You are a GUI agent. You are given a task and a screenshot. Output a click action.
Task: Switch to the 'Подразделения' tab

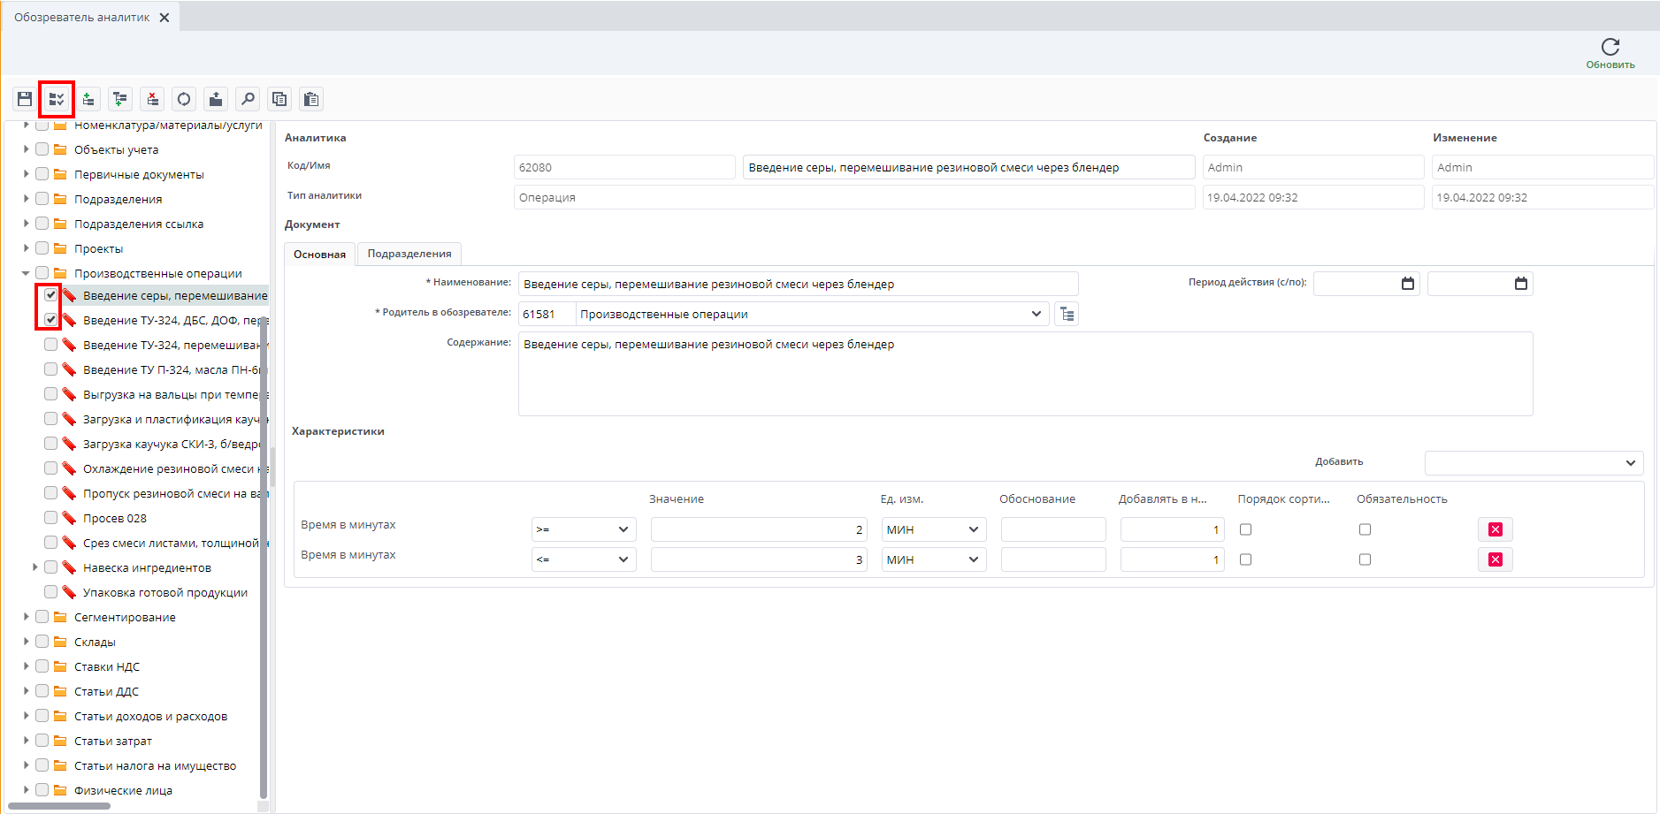point(409,254)
